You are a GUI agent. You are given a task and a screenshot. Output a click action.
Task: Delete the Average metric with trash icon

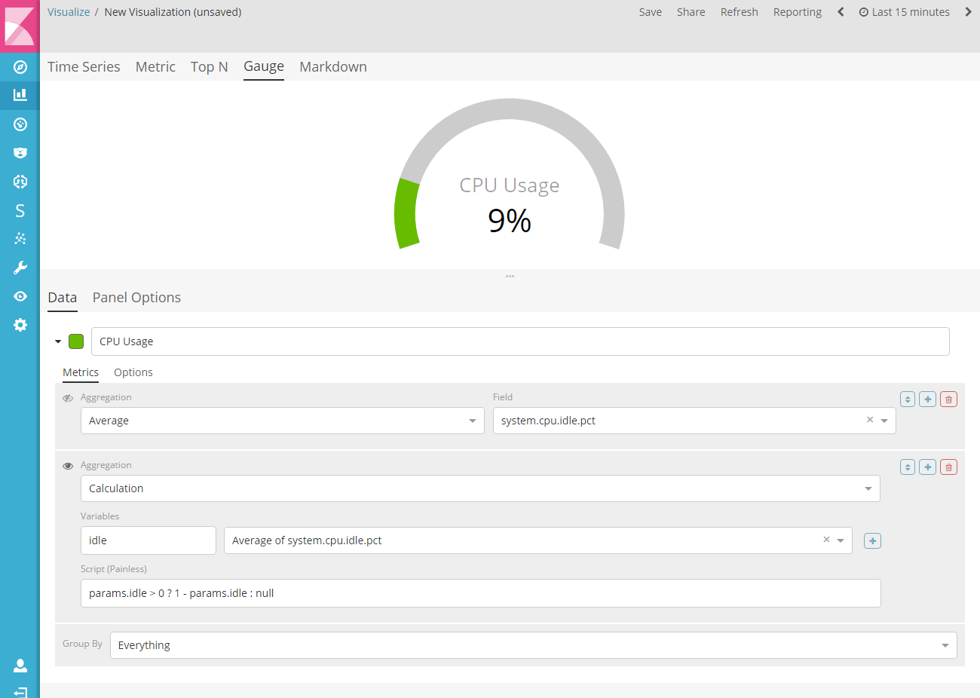(948, 400)
